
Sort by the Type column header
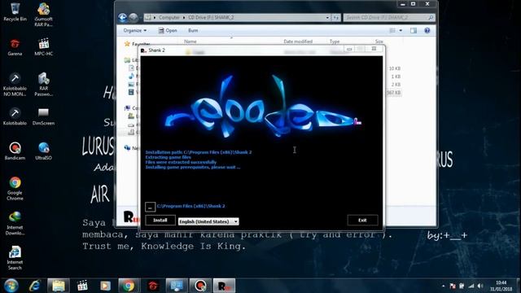[x=335, y=42]
